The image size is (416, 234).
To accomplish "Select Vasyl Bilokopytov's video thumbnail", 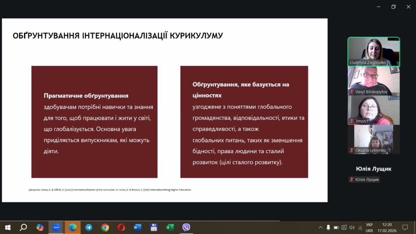I will (373, 81).
